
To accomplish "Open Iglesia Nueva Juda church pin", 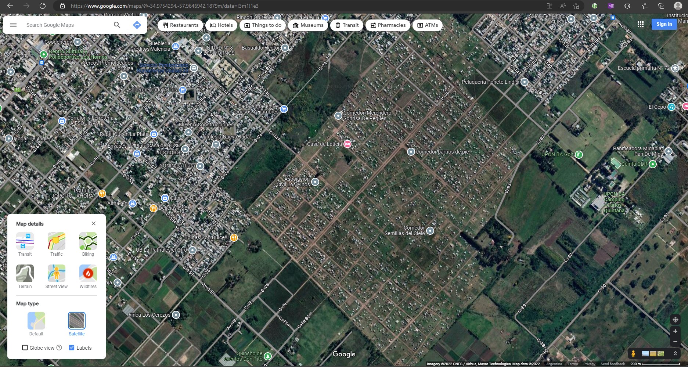I will pyautogui.click(x=216, y=144).
